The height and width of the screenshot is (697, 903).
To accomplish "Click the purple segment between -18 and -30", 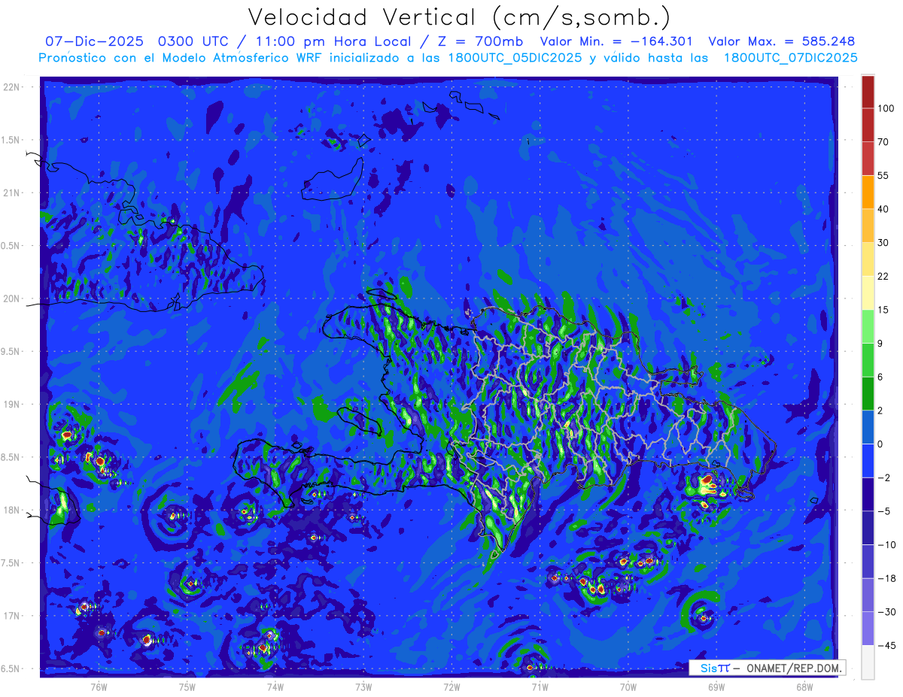I will pos(868,595).
